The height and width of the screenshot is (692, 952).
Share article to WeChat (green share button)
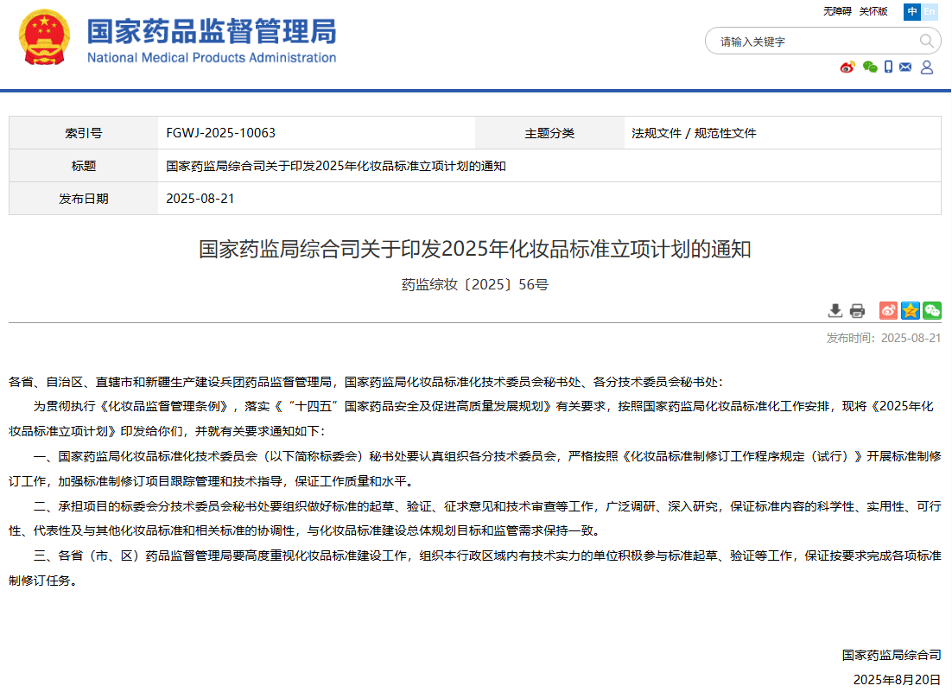coord(932,311)
